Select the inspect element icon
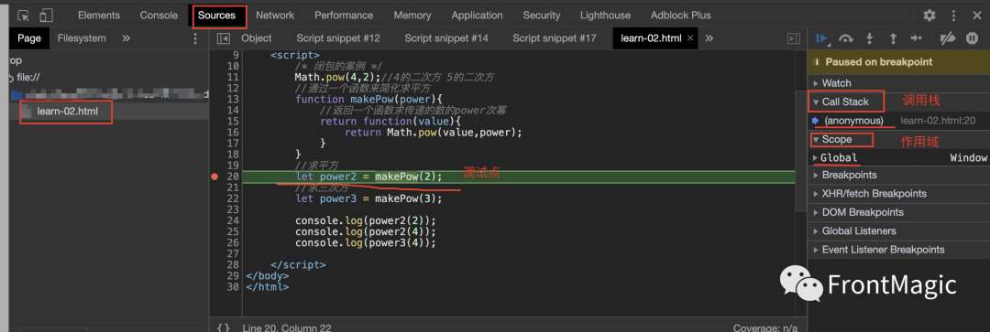Screen dimensions: 990x332 point(23,16)
